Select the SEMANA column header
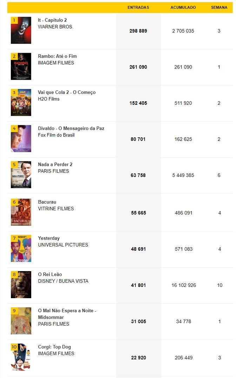The width and height of the screenshot is (246, 378). [219, 7]
